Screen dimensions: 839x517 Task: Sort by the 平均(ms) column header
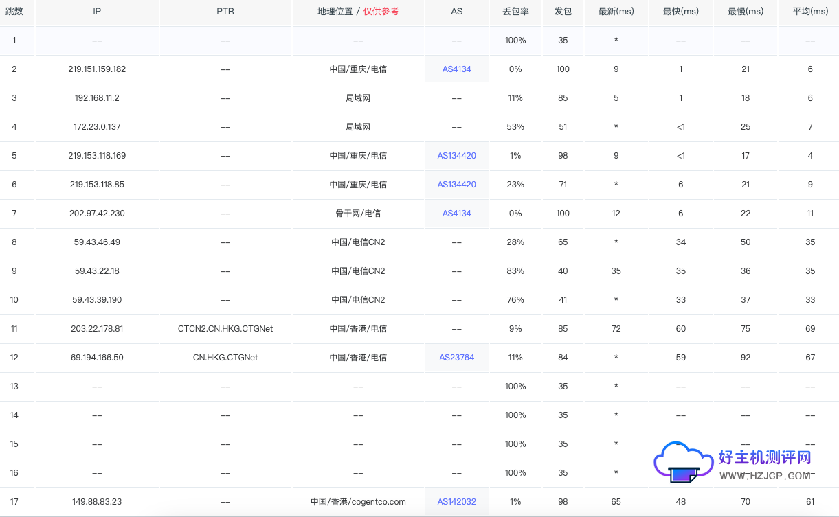coord(808,12)
